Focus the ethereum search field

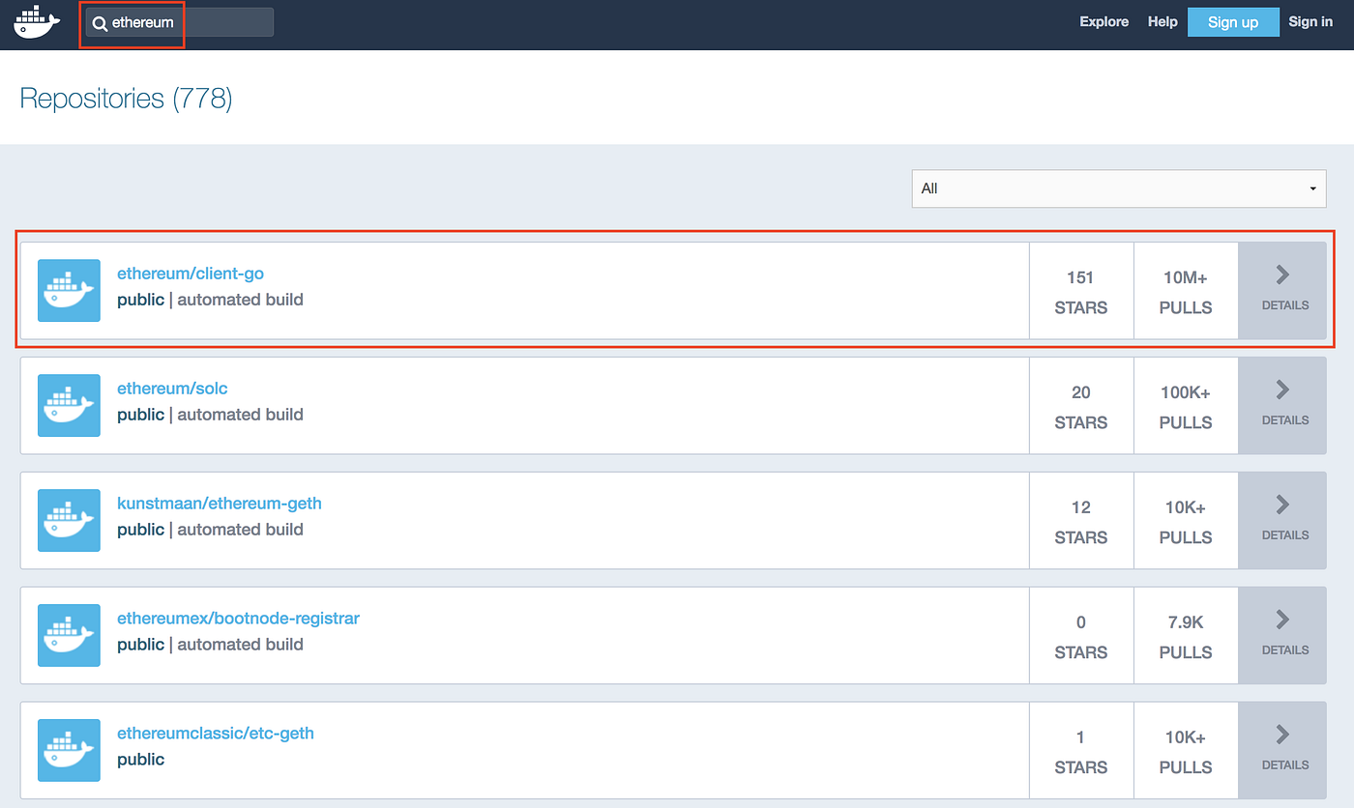(x=180, y=23)
